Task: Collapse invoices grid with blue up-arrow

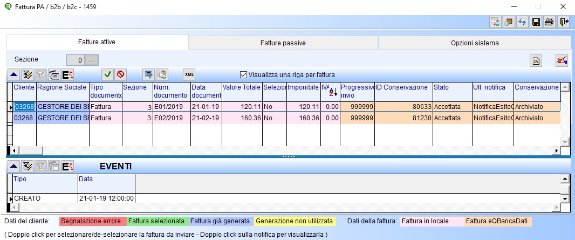Action: pyautogui.click(x=14, y=74)
